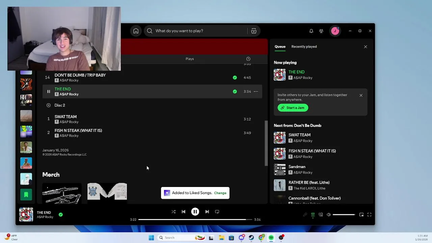
Task: Open the miniplayer icon
Action: coord(361,215)
